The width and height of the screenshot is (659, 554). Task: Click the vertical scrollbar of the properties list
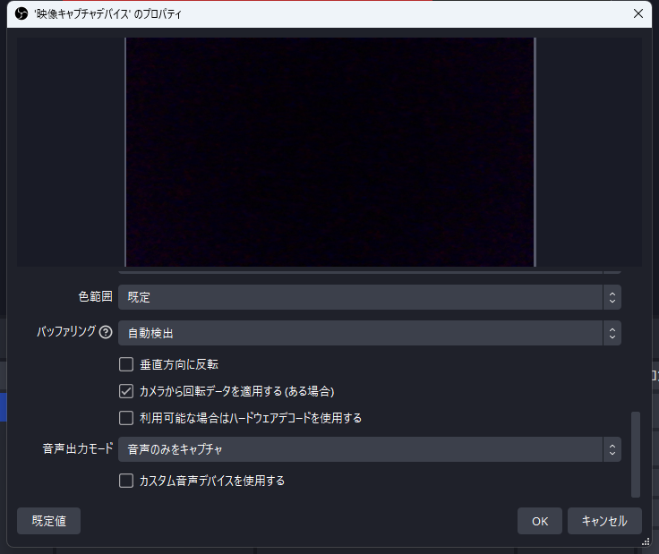[636, 453]
